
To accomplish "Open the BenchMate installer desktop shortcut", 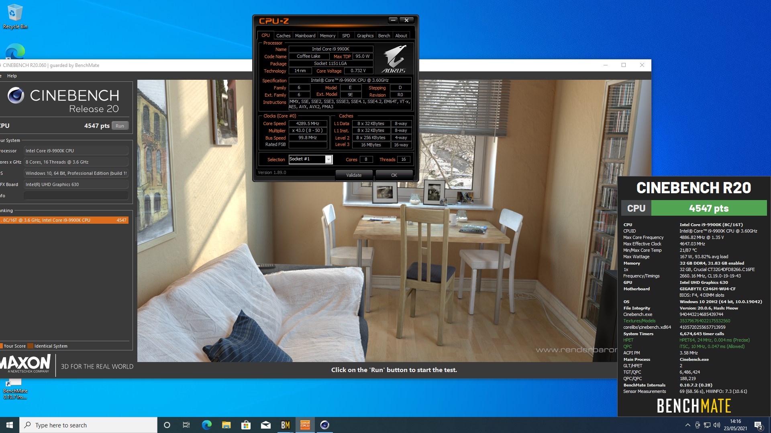I will [15, 389].
